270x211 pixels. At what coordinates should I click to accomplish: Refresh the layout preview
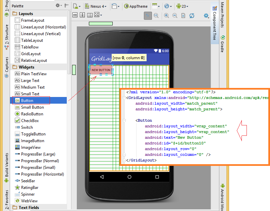coord(192,15)
